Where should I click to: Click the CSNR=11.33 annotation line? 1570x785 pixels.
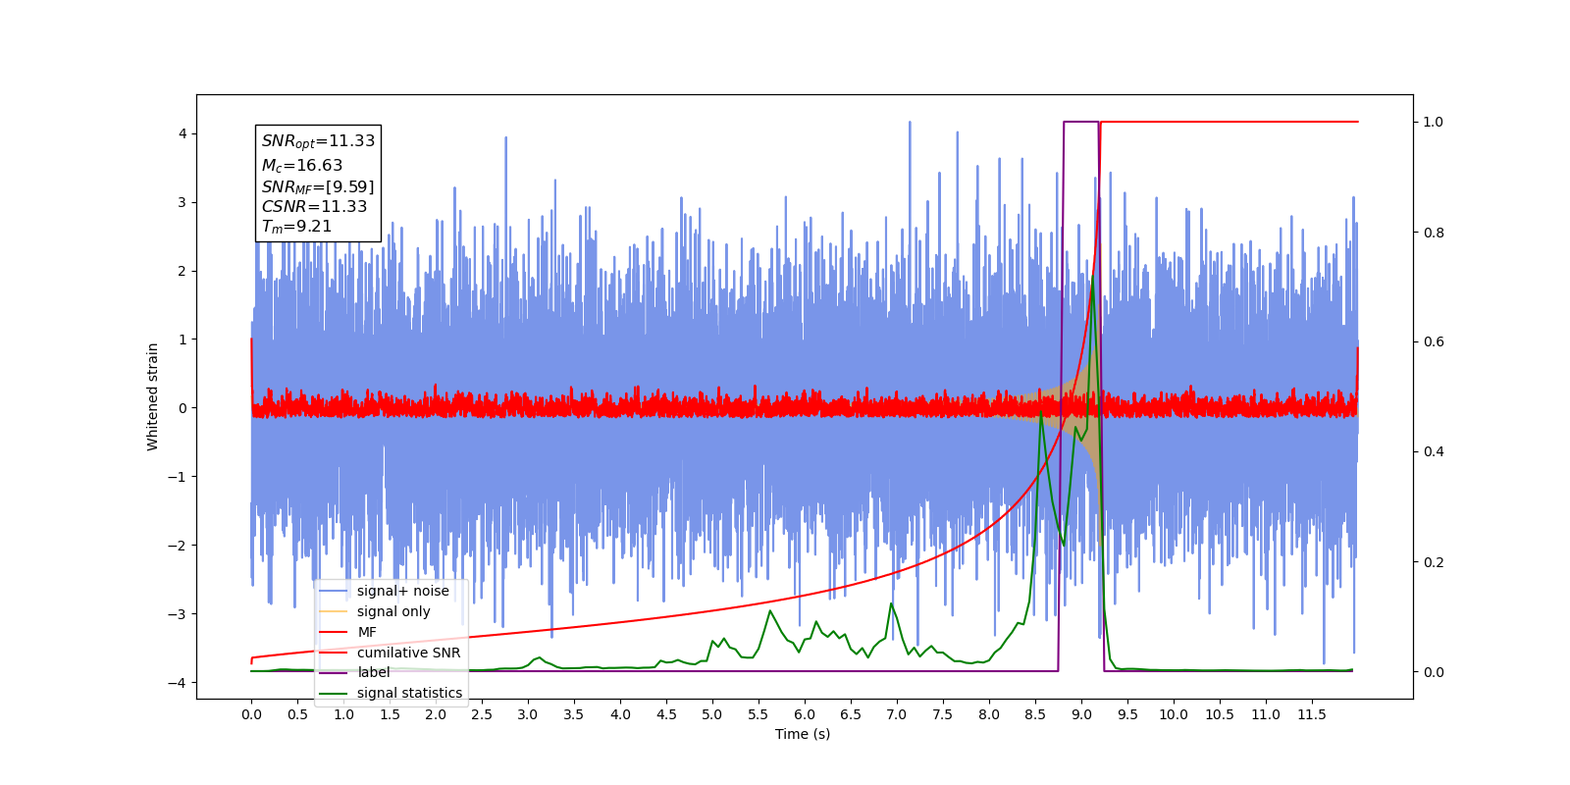click(x=314, y=206)
